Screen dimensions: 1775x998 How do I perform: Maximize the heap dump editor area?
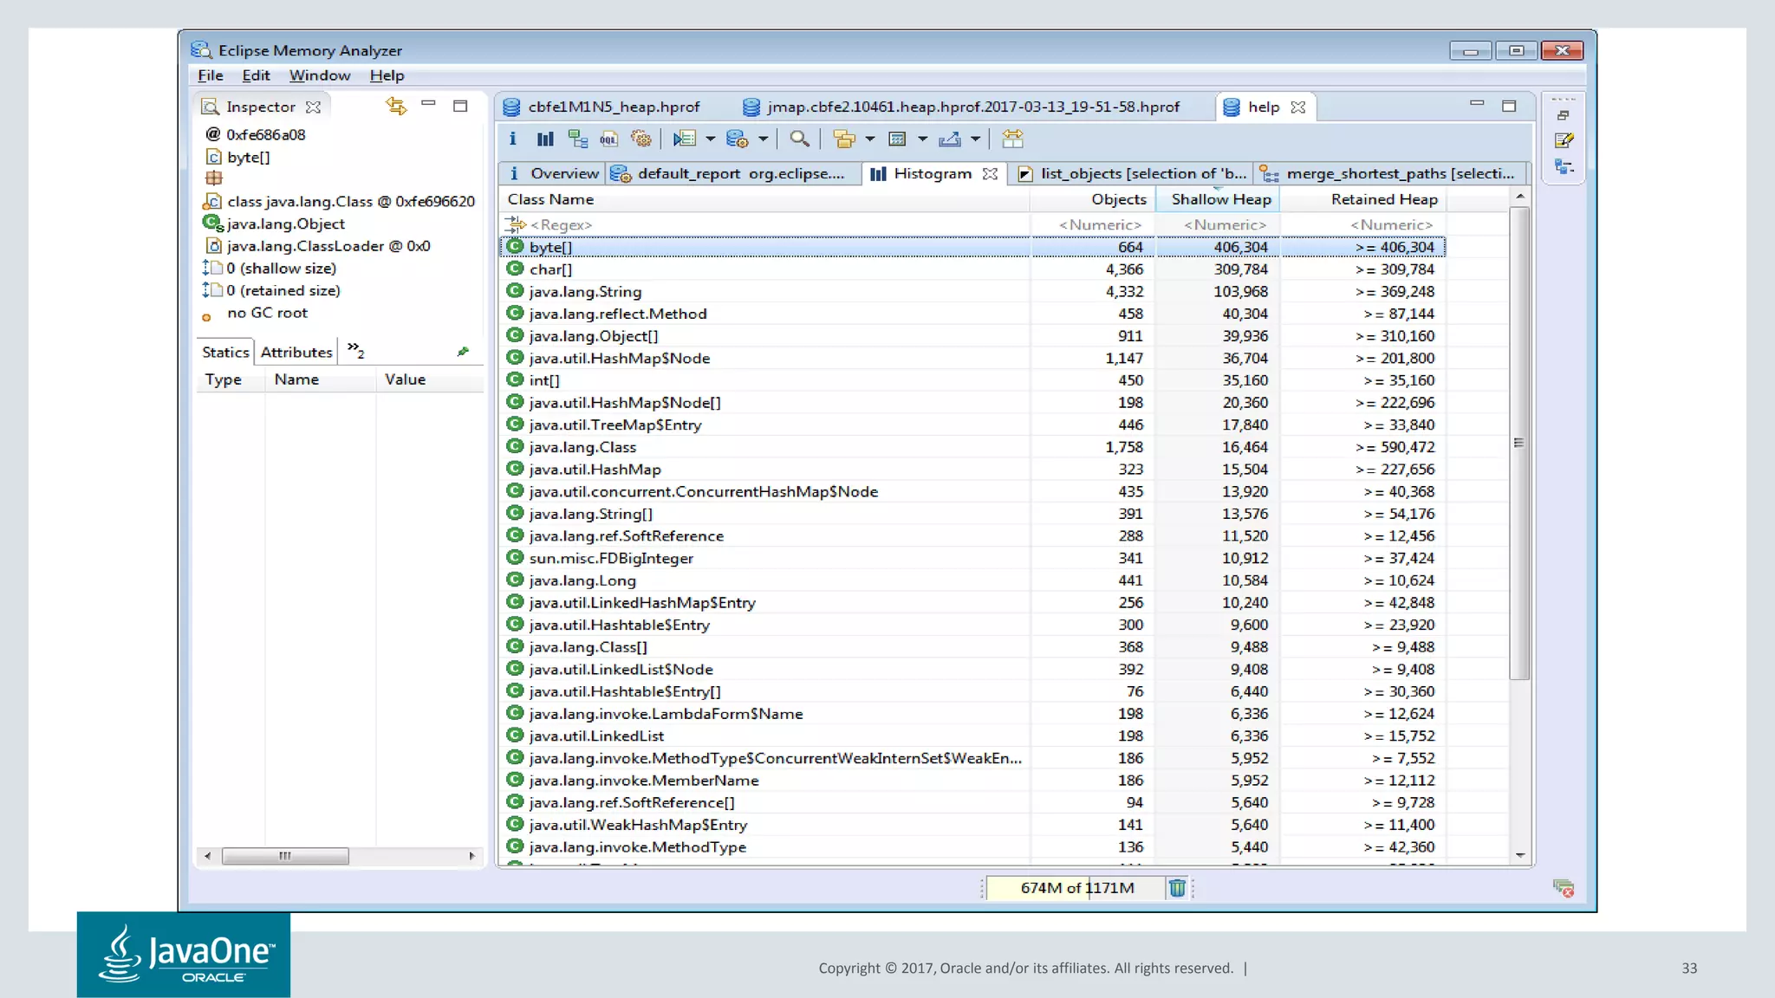1509,106
